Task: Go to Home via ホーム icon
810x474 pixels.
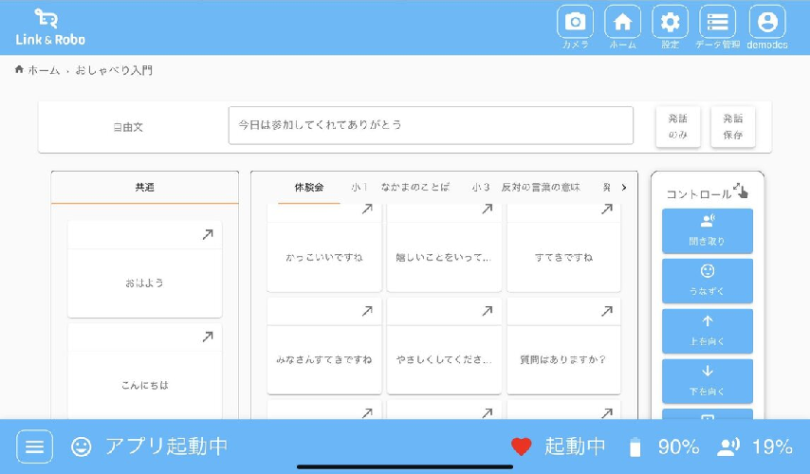Action: [622, 22]
